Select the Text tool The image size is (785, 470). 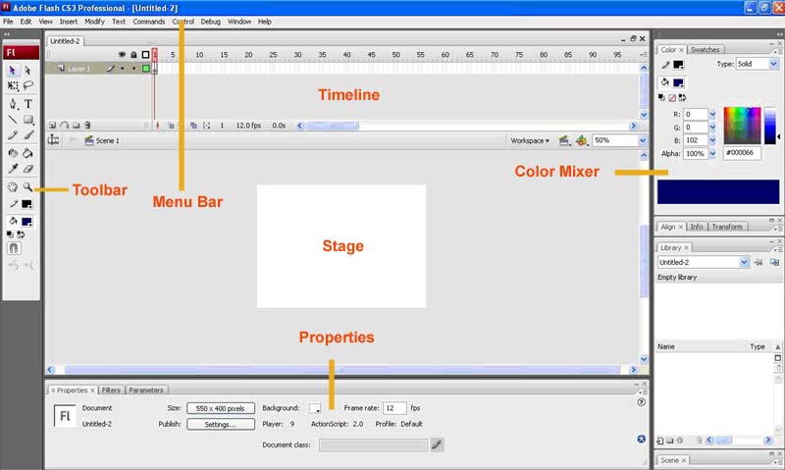[x=28, y=104]
